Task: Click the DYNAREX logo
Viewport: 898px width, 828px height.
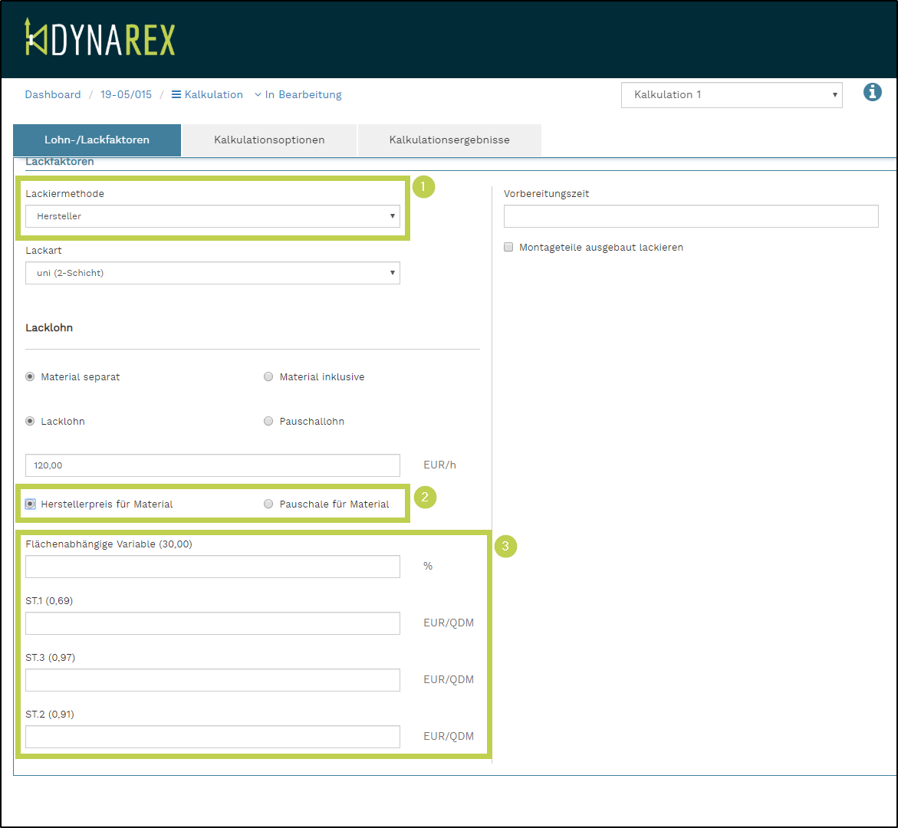Action: 100,38
